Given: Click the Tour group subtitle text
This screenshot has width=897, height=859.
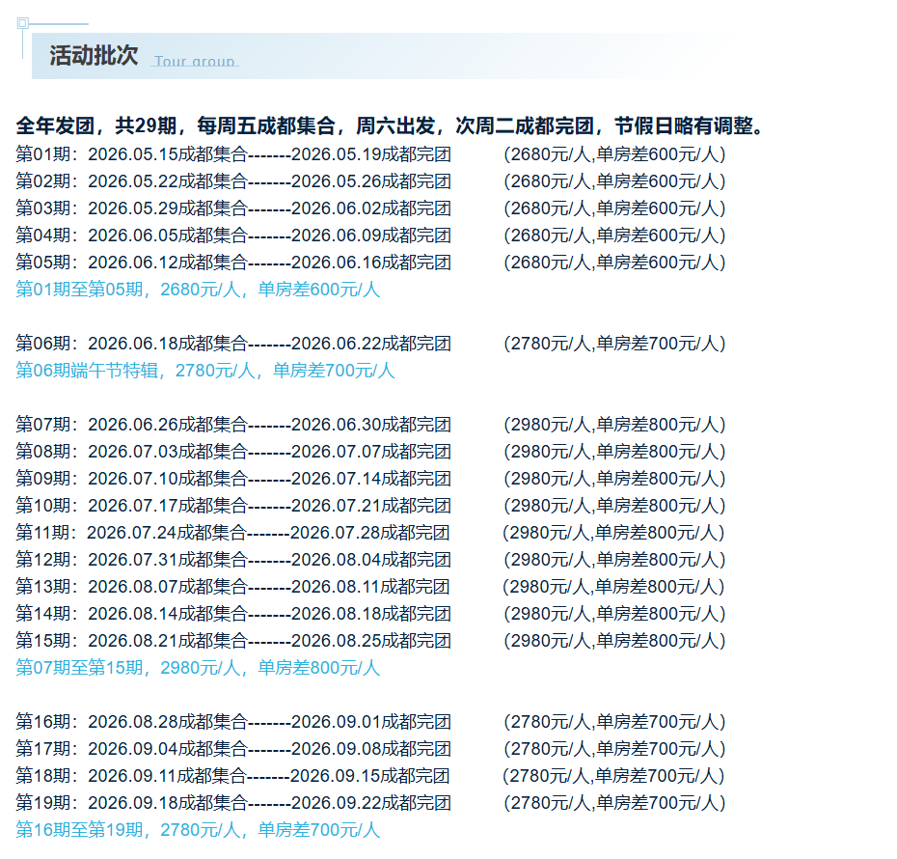Looking at the screenshot, I should click(195, 61).
